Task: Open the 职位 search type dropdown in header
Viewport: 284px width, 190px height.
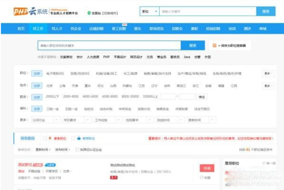Action: coord(149,11)
